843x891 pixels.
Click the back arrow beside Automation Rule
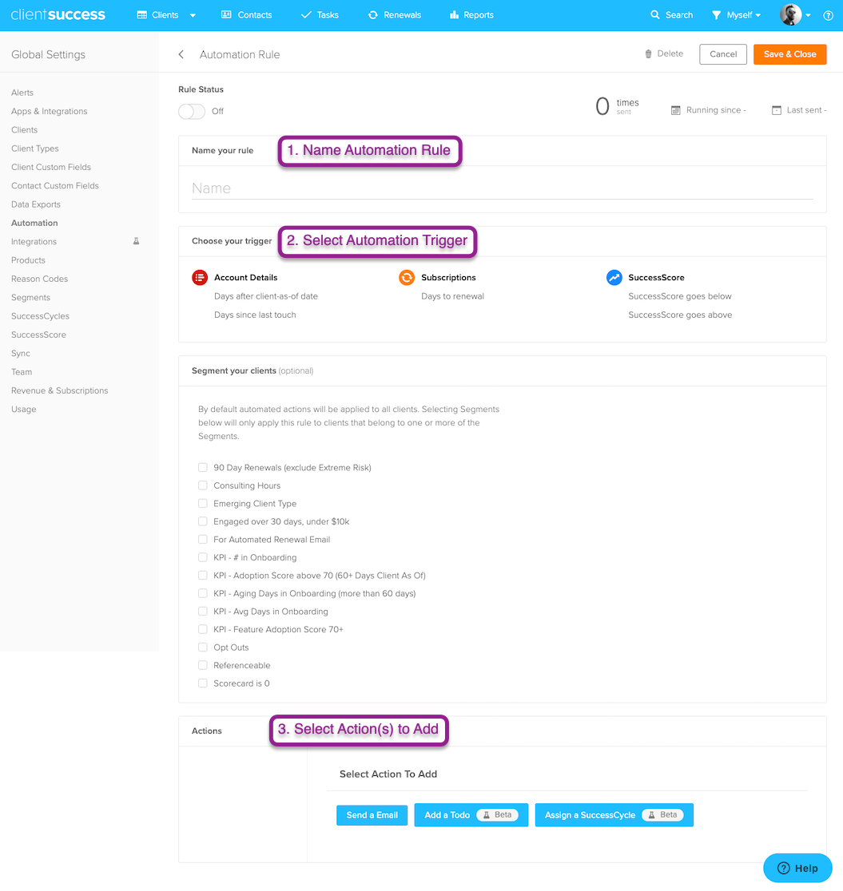(x=181, y=54)
